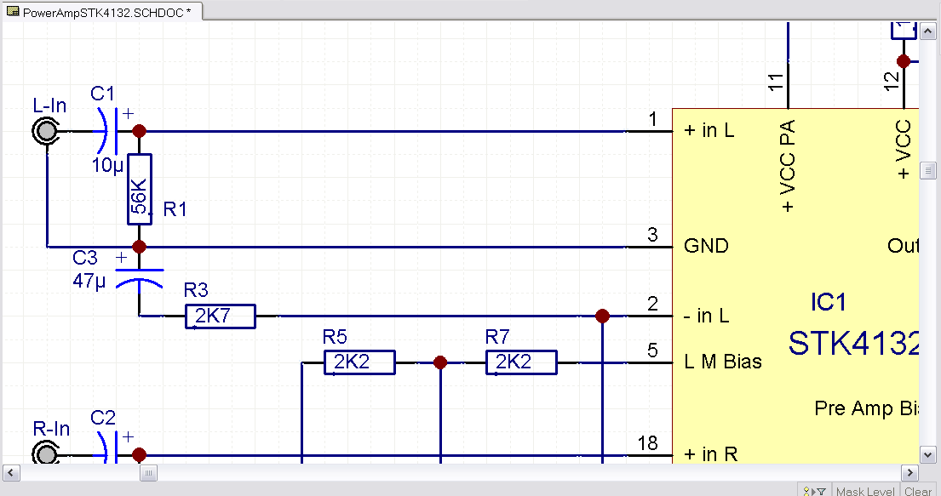Select the junction right of capacitor C2
Screen dimensions: 941x496
139,454
